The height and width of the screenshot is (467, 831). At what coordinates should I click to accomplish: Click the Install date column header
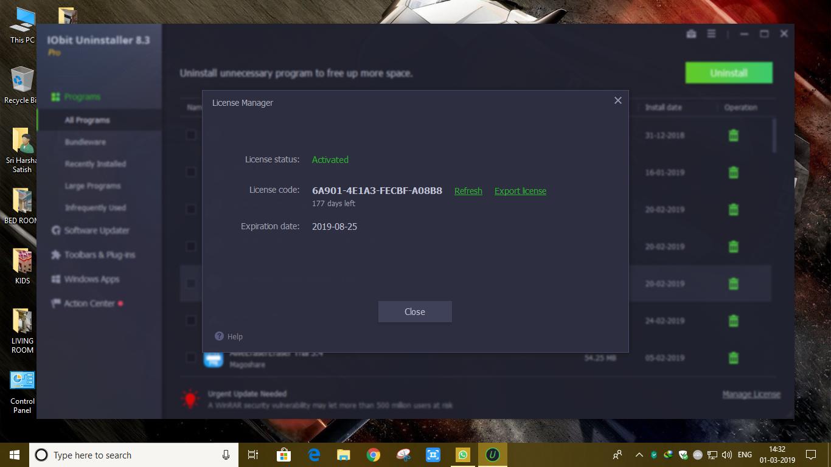coord(664,107)
